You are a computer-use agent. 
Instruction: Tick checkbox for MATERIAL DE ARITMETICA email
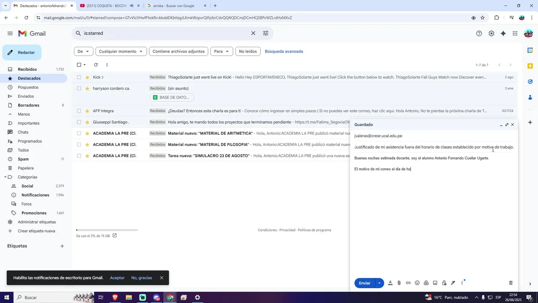point(79,133)
